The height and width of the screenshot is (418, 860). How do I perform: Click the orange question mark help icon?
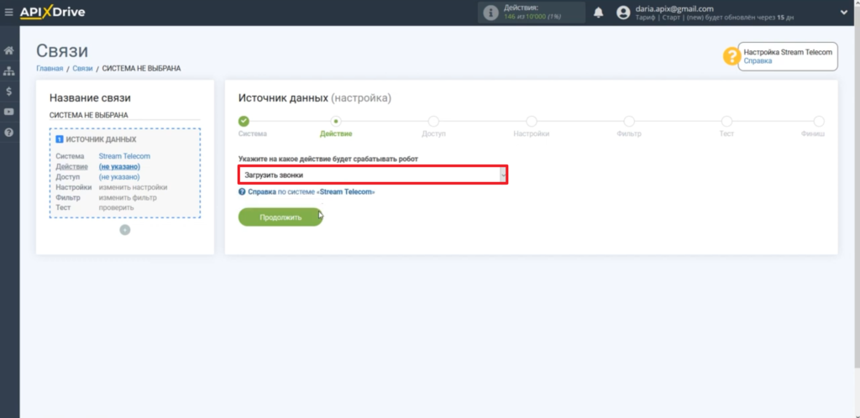pyautogui.click(x=731, y=56)
